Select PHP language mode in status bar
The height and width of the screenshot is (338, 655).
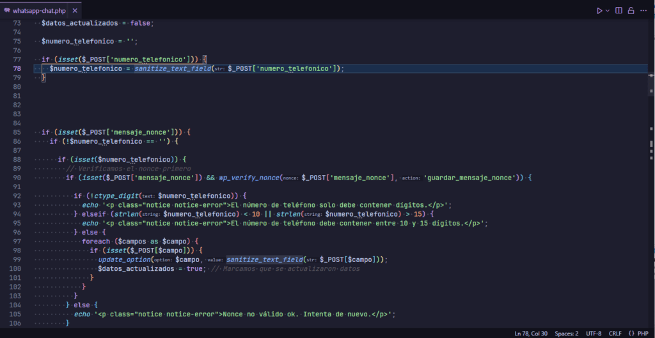[643, 334]
